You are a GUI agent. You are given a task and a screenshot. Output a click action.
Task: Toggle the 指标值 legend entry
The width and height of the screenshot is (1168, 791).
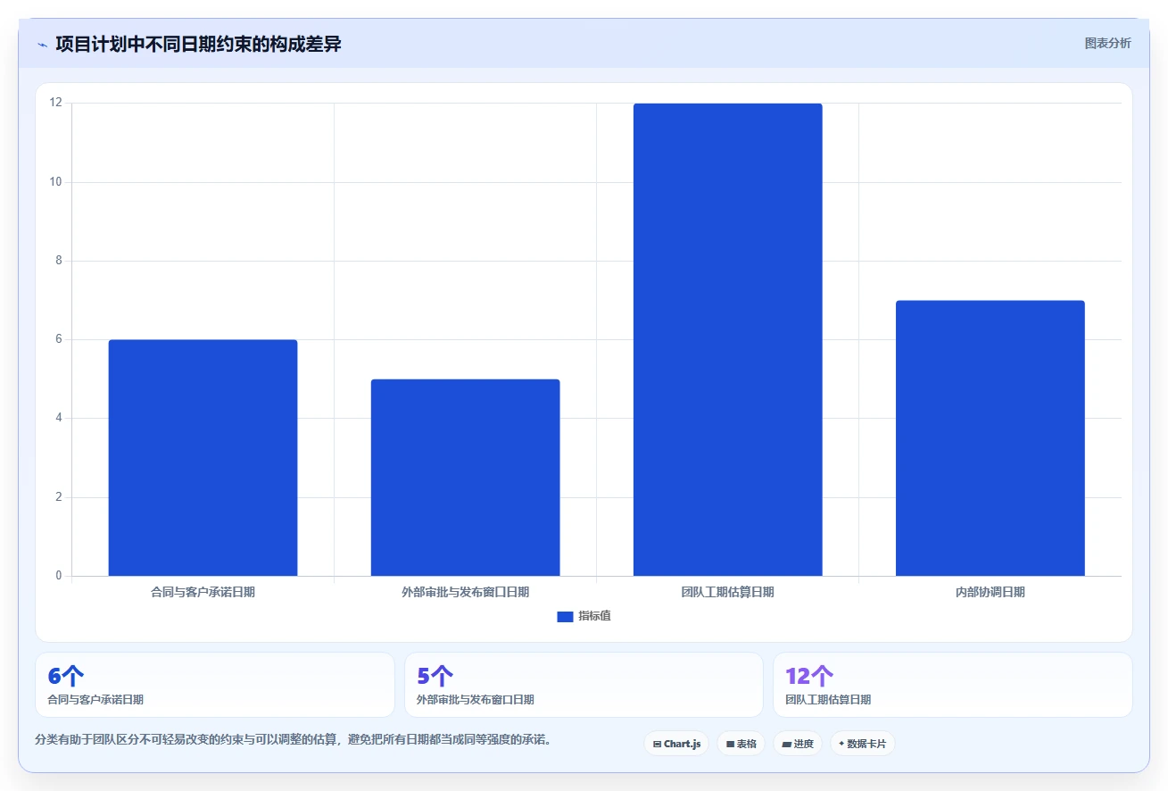click(x=584, y=616)
